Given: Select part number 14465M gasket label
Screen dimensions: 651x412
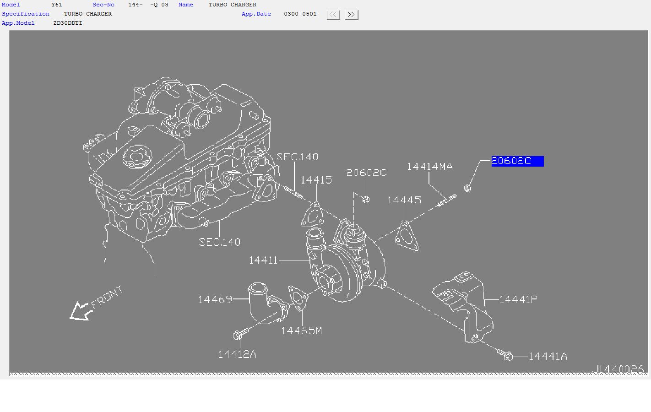Looking at the screenshot, I should click(x=301, y=331).
